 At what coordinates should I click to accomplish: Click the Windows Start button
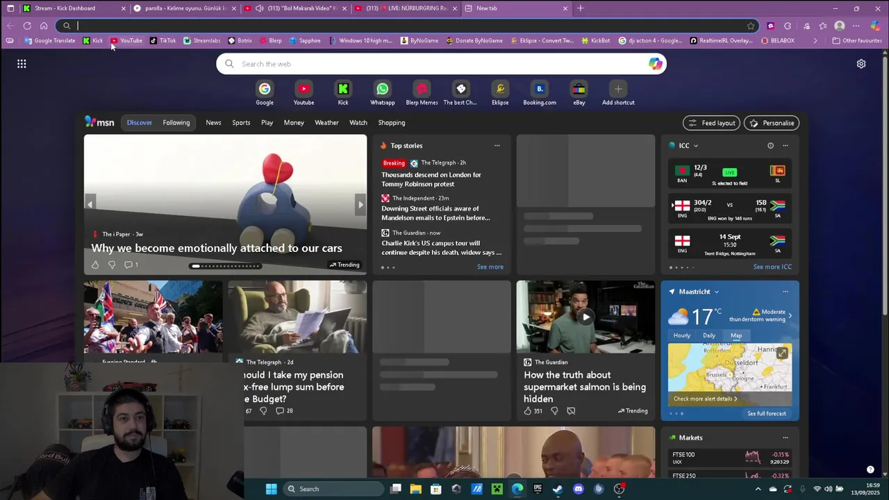point(272,489)
